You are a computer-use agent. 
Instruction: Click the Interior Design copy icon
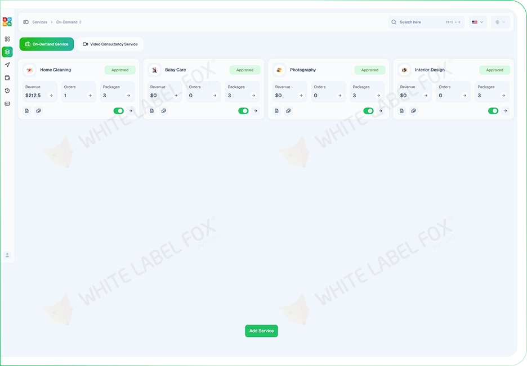pos(413,111)
